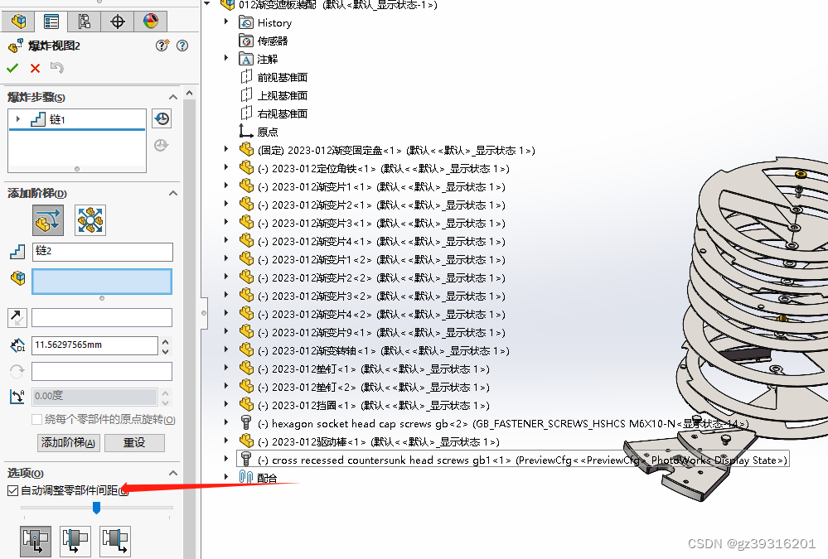Select the 传感器 sensors item
Viewport: 828px width, 559px height.
pos(273,41)
